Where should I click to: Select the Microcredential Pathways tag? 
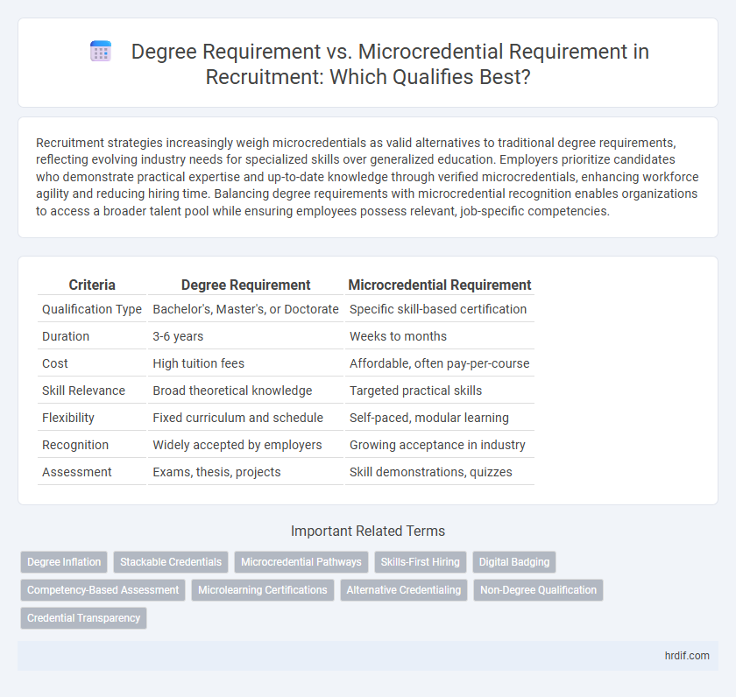(x=301, y=562)
